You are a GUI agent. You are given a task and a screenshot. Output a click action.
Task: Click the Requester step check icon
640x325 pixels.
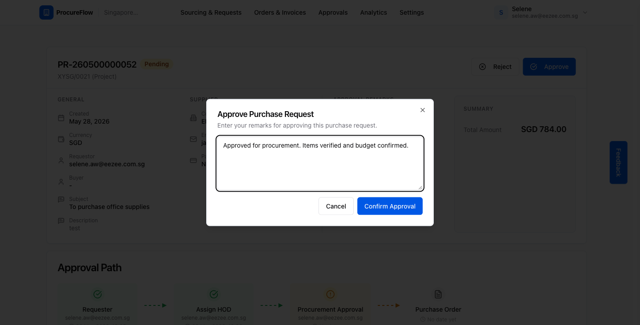tap(97, 294)
